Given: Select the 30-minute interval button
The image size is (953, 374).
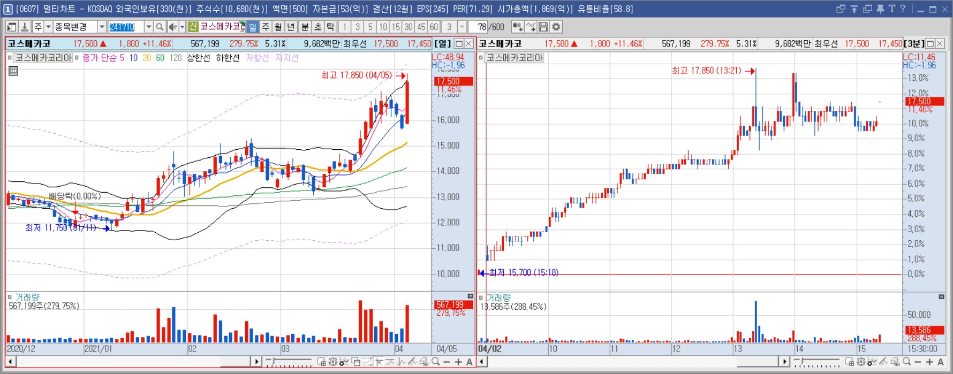Looking at the screenshot, I should coord(409,27).
